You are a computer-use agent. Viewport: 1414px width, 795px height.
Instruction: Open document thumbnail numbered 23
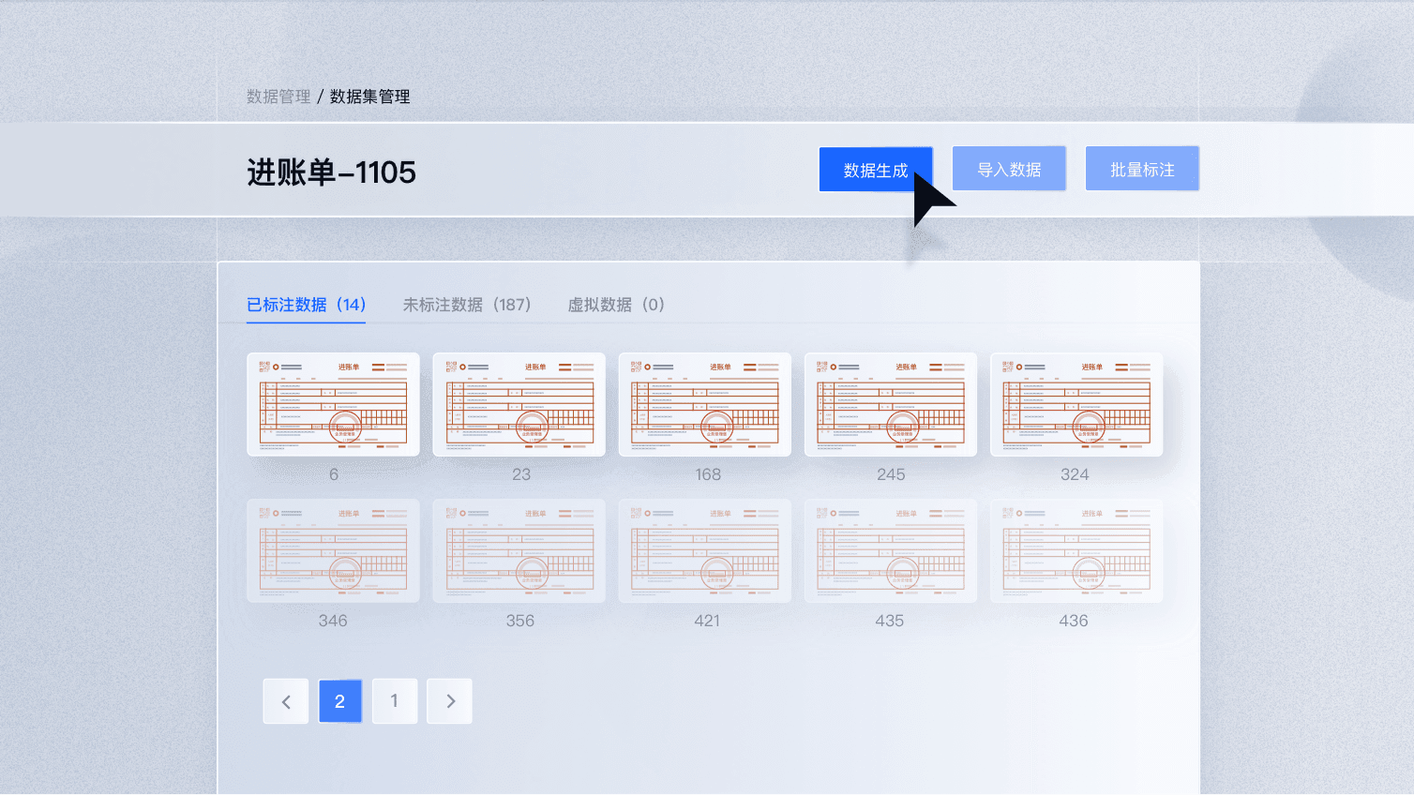519,404
